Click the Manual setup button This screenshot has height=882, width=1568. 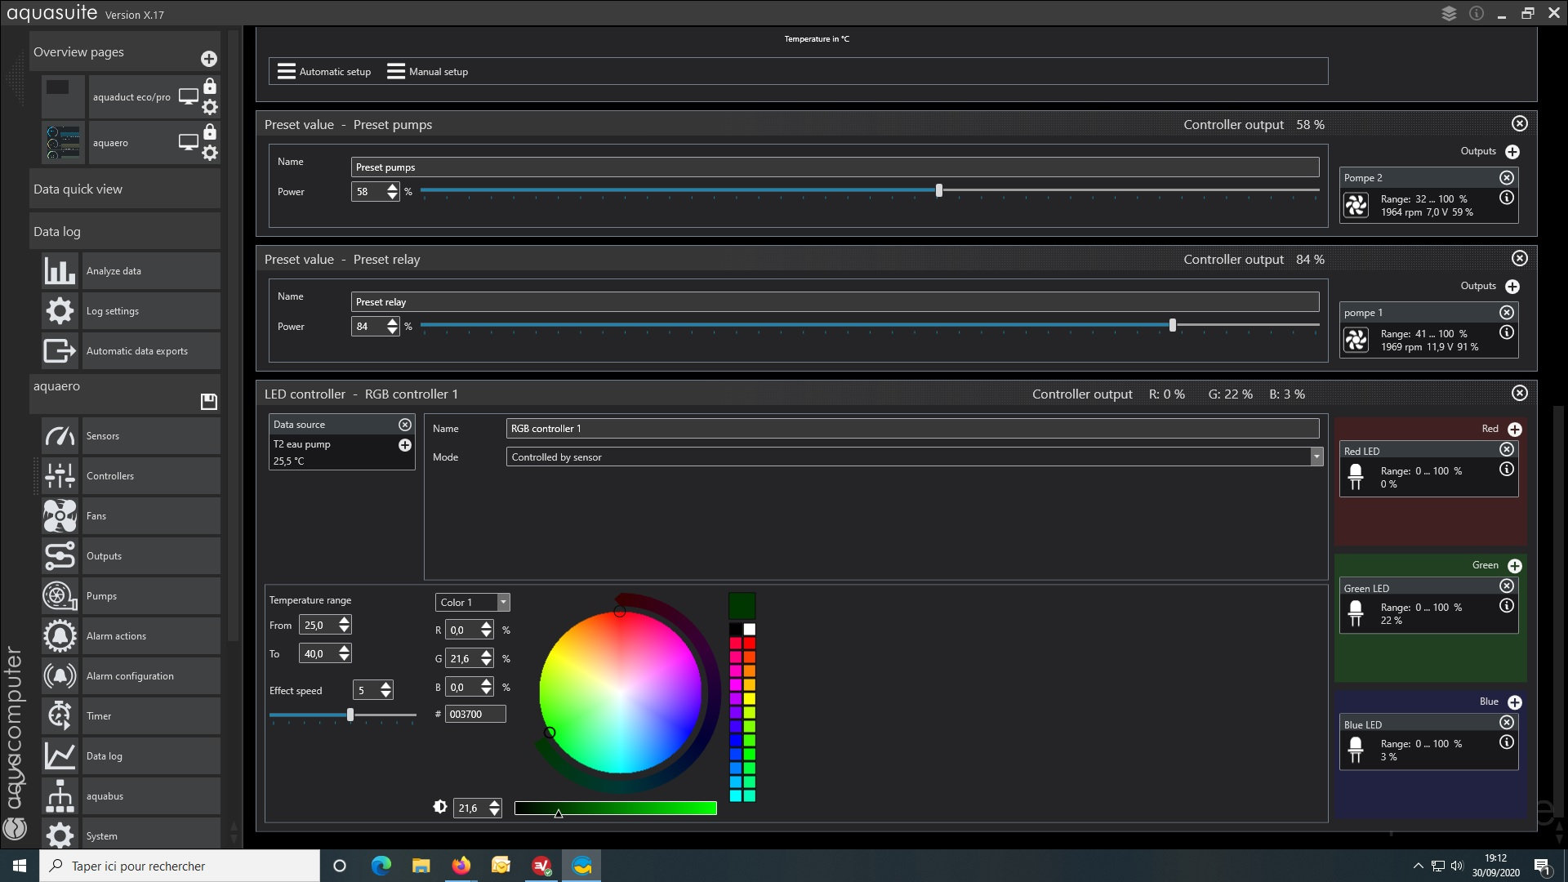coord(428,72)
